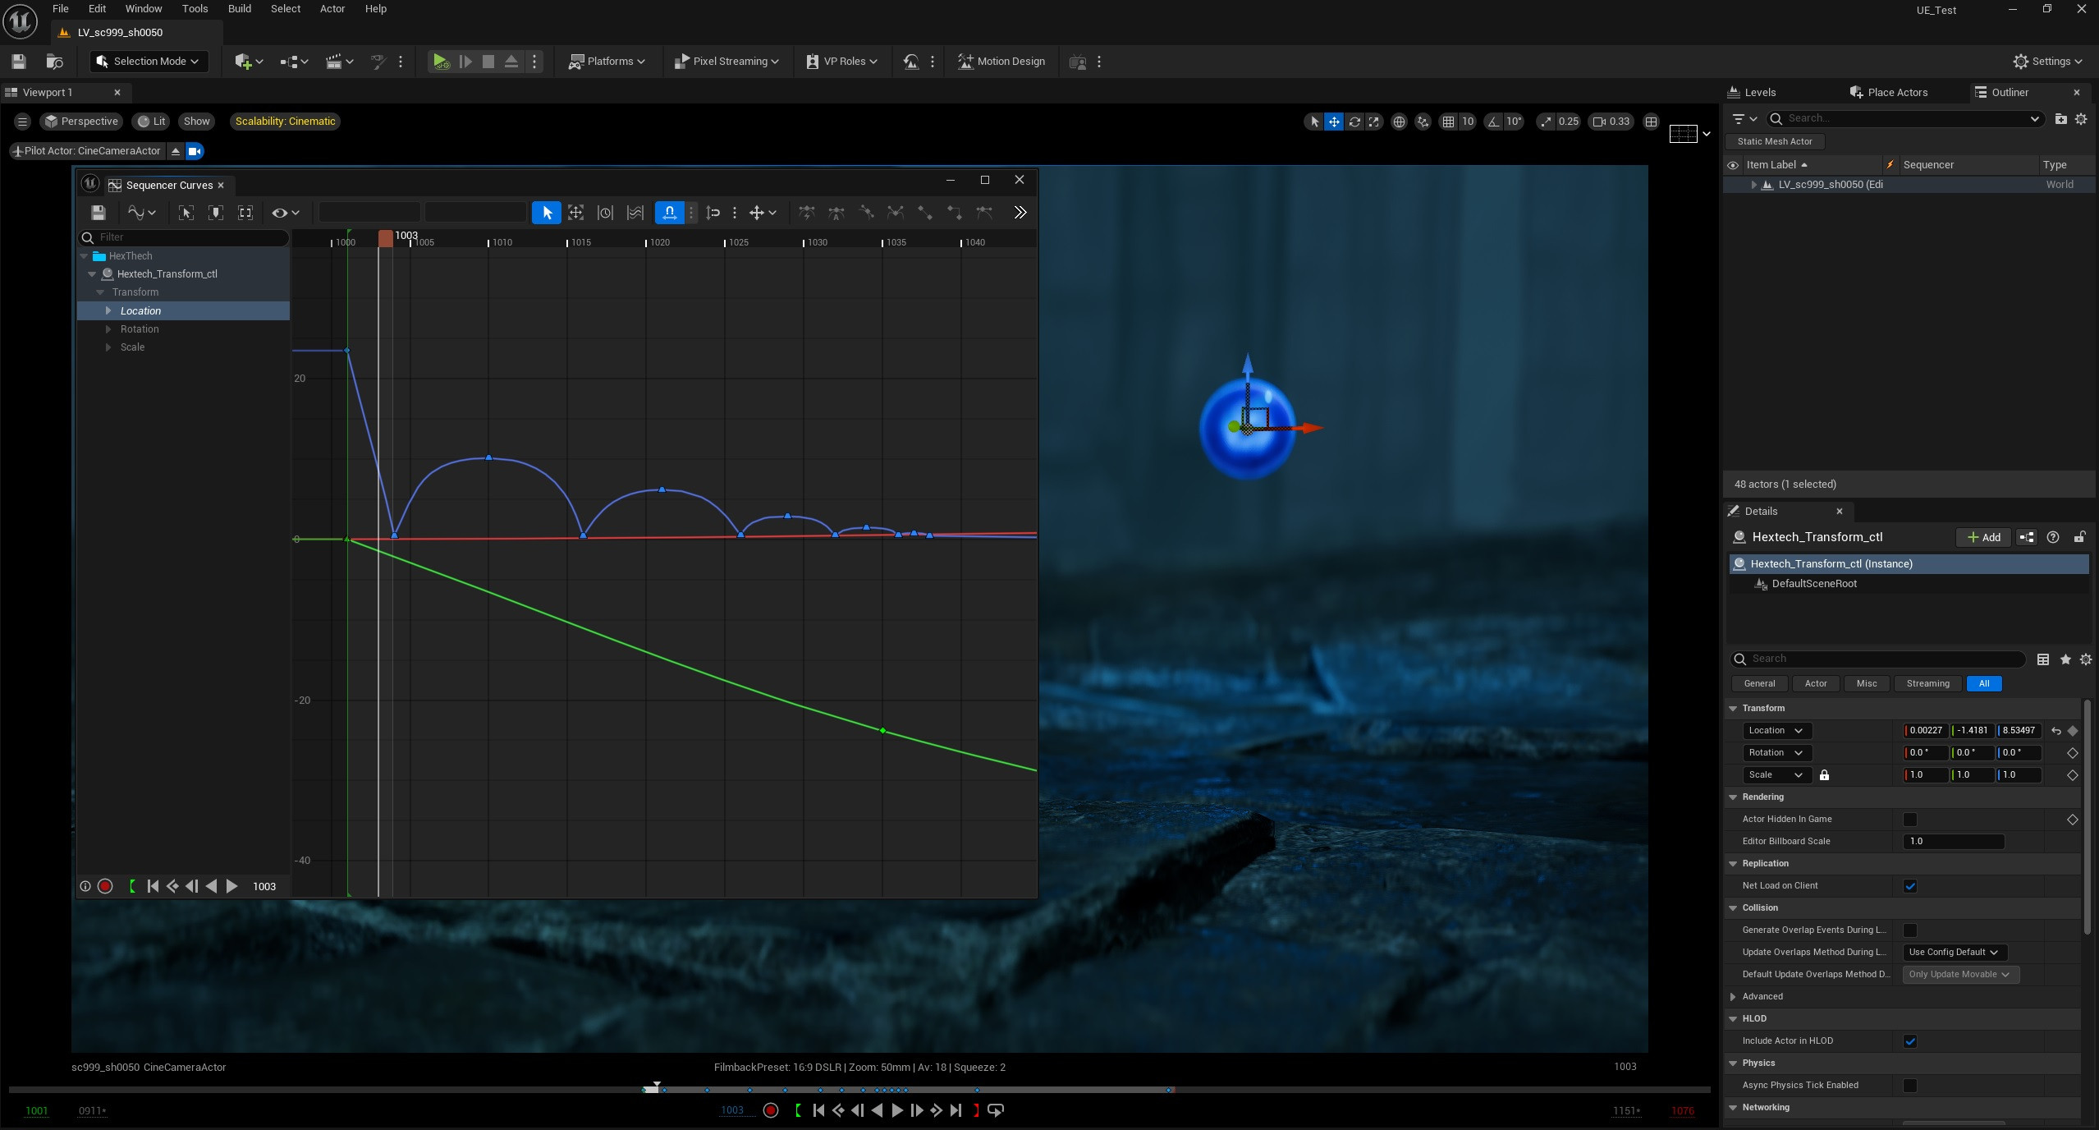Viewport: 2099px width, 1130px height.
Task: Toggle Net Load on Client checkbox
Action: (1909, 886)
